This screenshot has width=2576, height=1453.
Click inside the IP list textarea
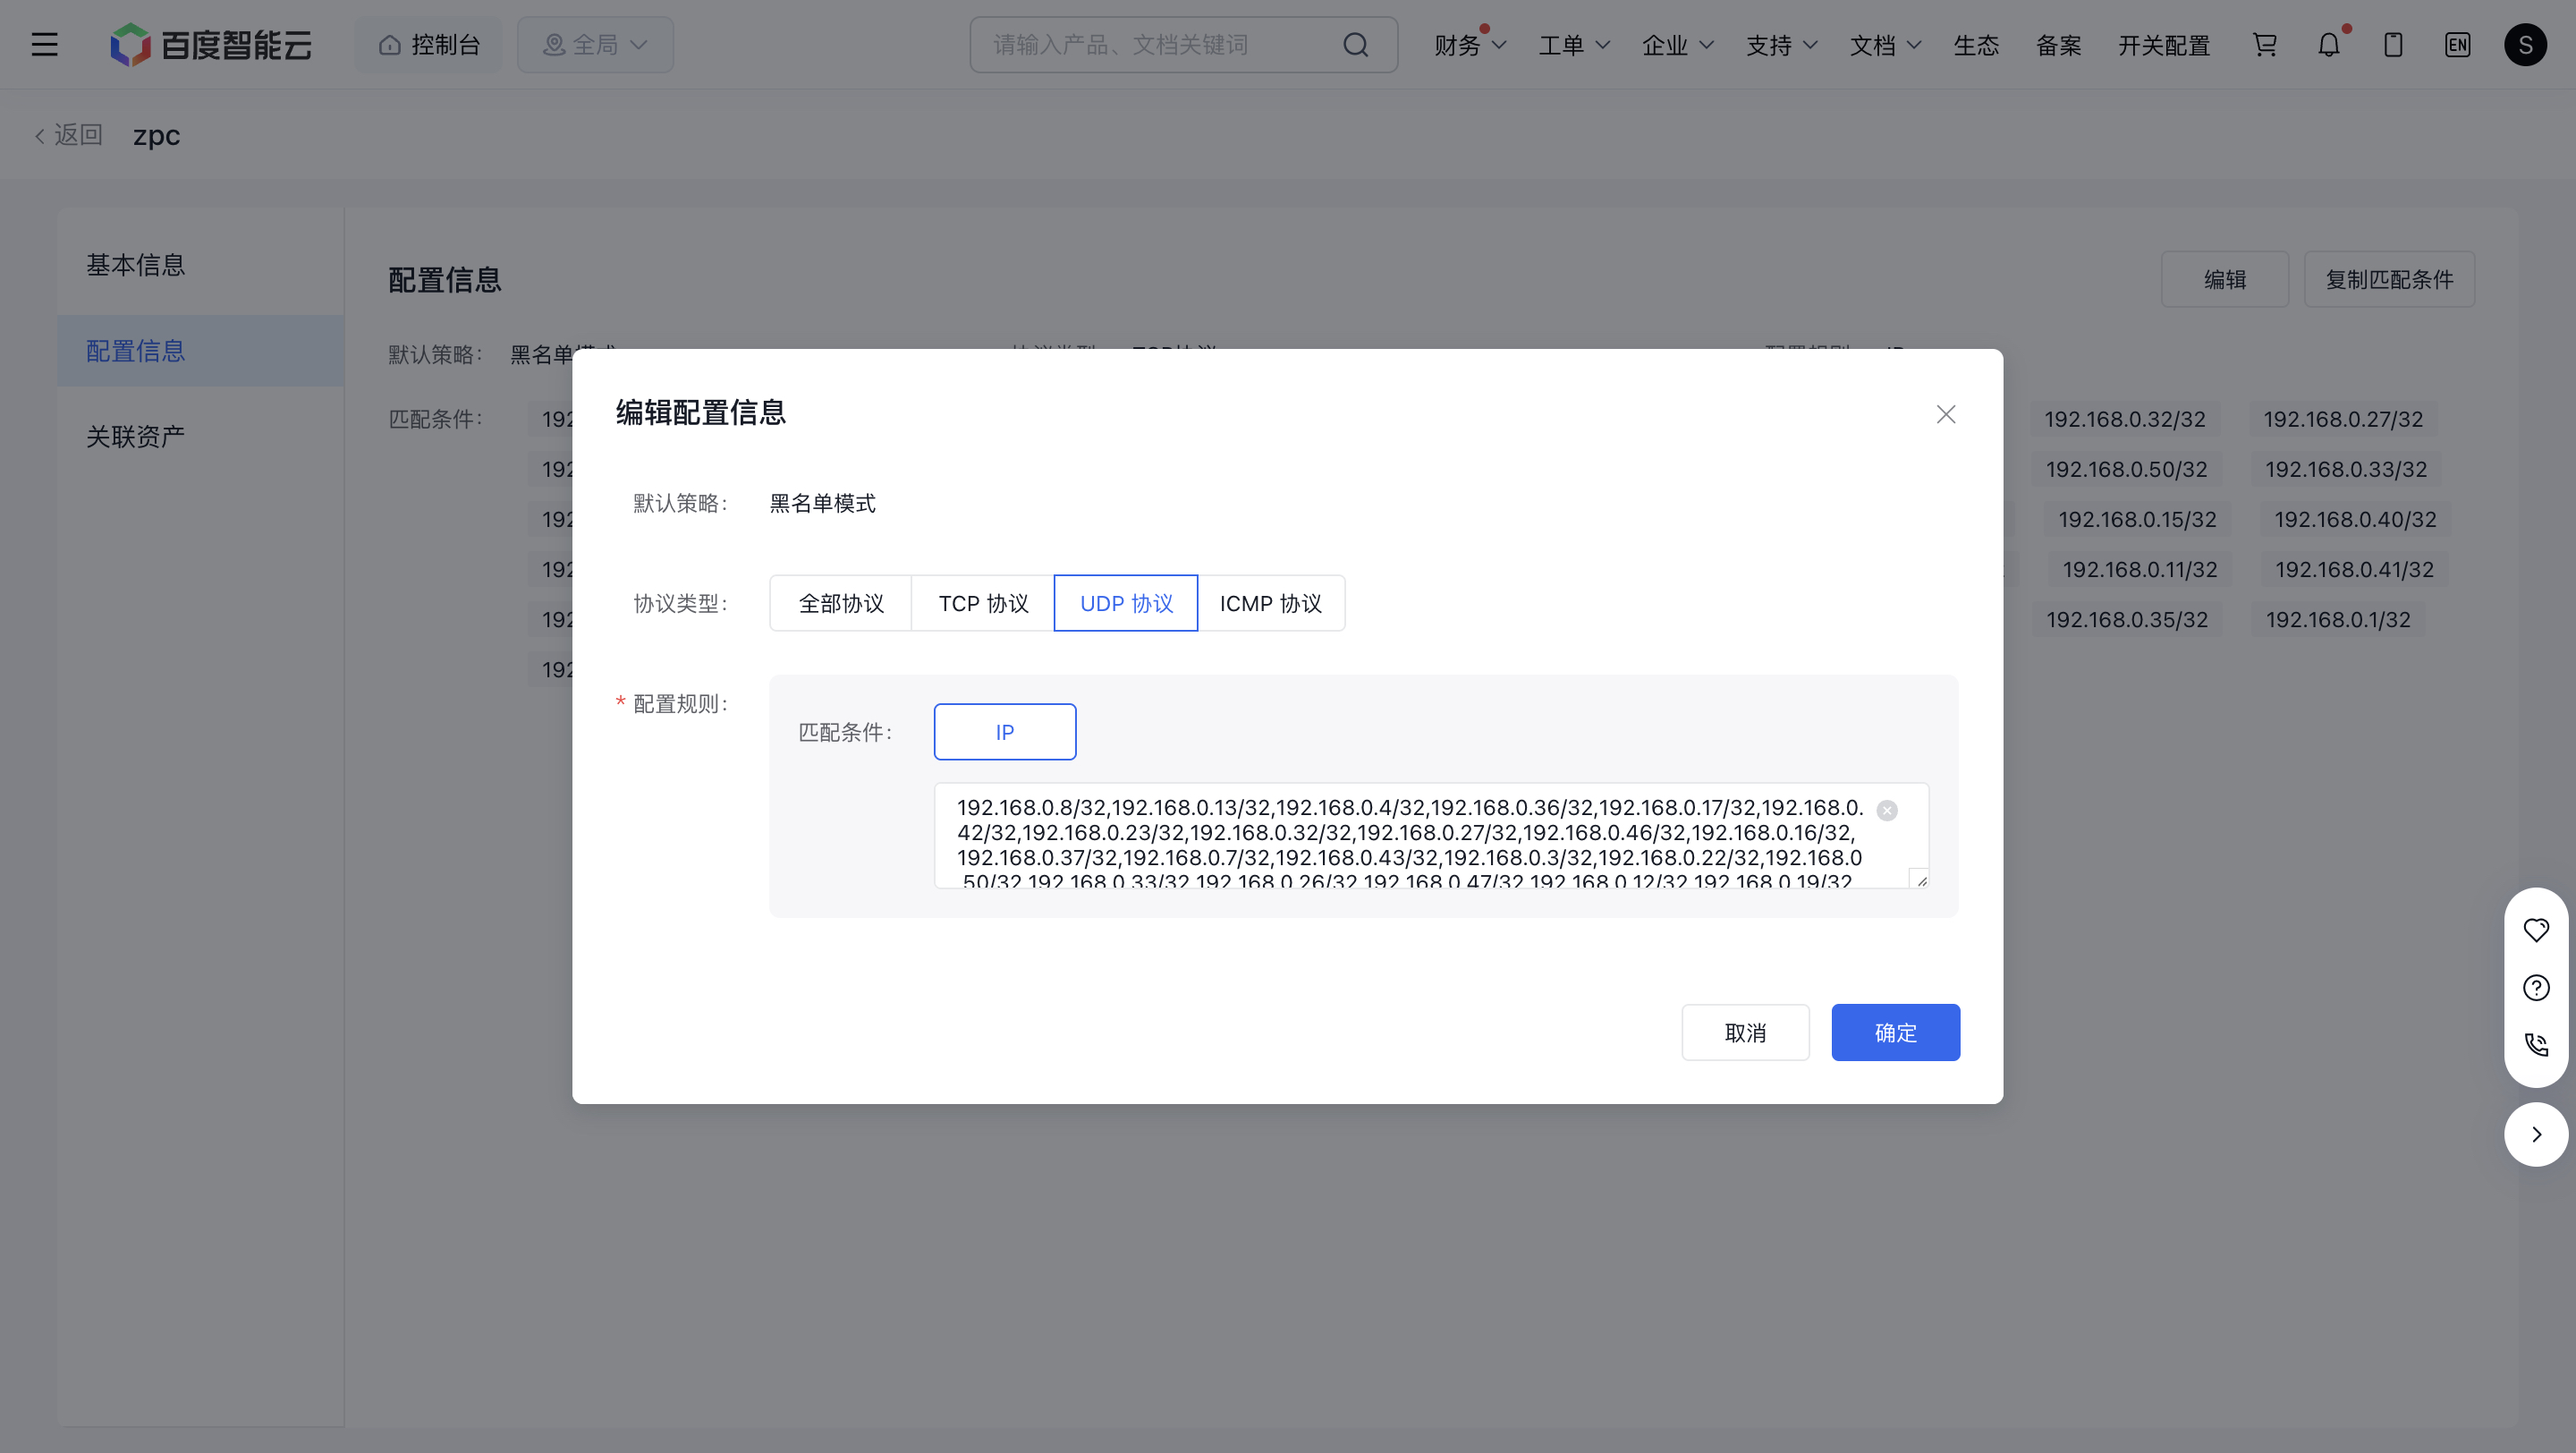[x=1431, y=836]
